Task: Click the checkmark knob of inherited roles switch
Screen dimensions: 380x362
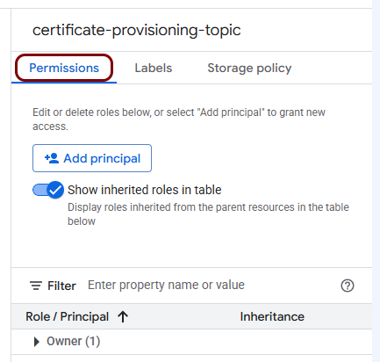Action: tap(55, 190)
